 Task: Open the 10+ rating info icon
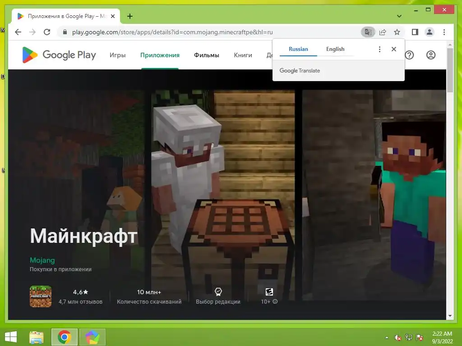275,301
